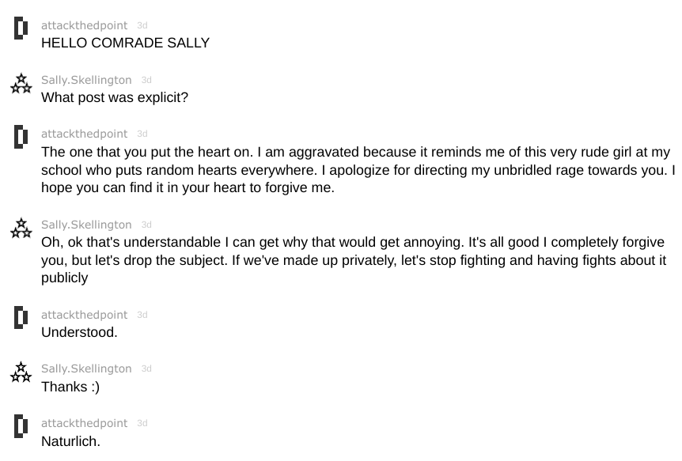Open attackthedpoint profile from first message username
The image size is (682, 461).
(x=85, y=25)
